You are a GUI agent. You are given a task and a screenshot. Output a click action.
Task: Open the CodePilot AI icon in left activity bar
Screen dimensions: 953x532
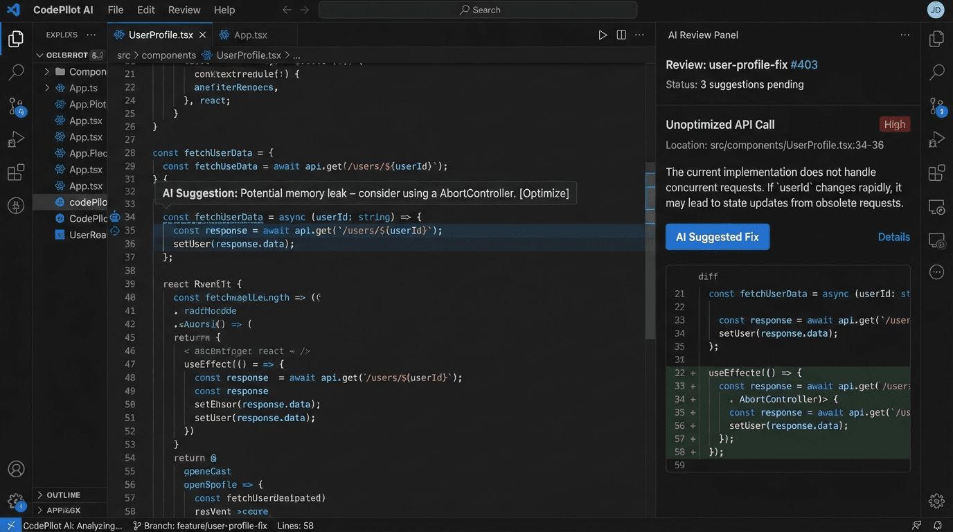click(x=15, y=205)
